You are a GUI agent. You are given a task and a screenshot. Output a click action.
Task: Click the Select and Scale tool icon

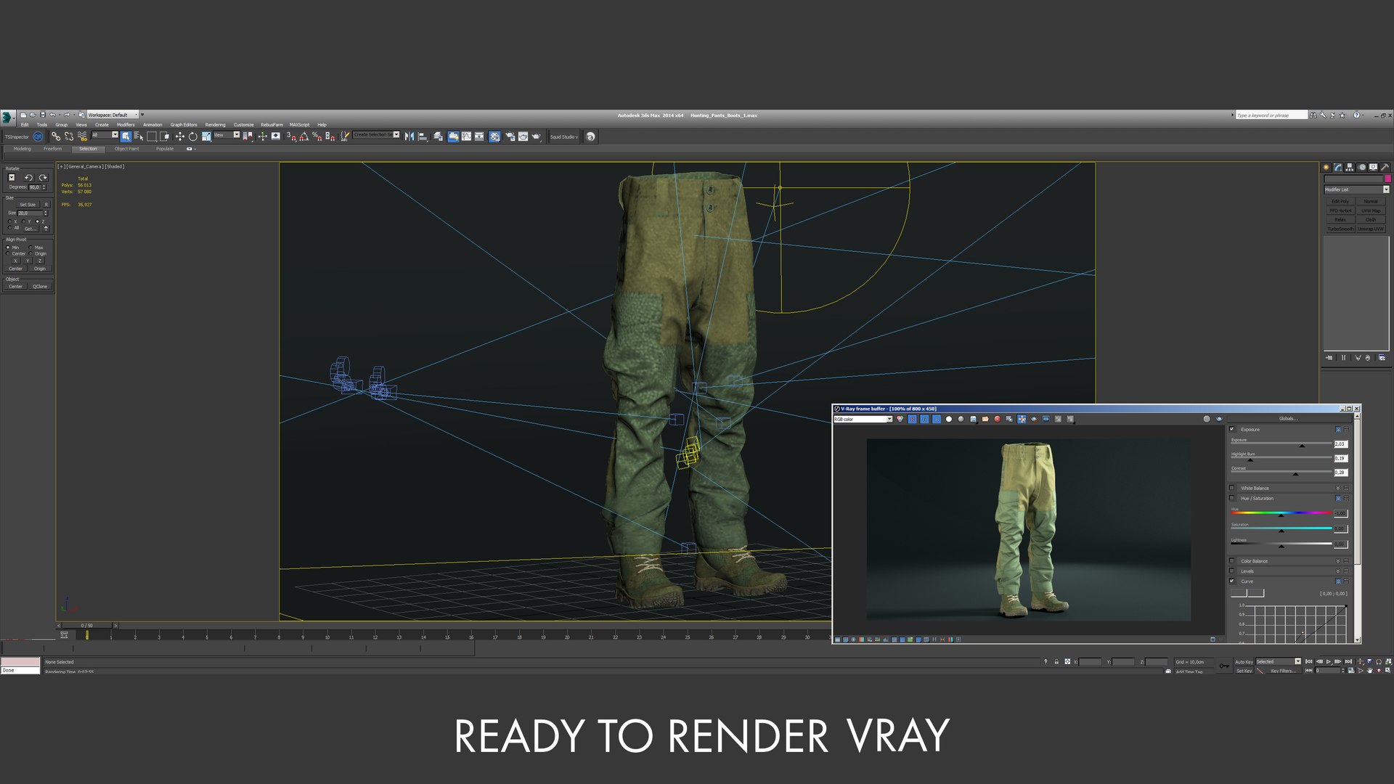[x=206, y=136]
